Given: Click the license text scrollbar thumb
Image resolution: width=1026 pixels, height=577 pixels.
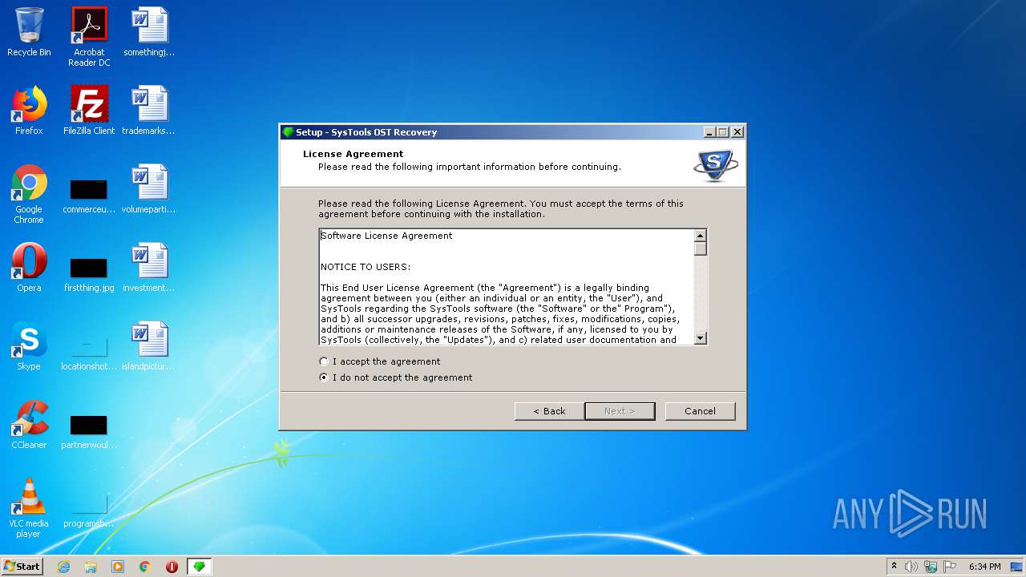Looking at the screenshot, I should coord(701,248).
